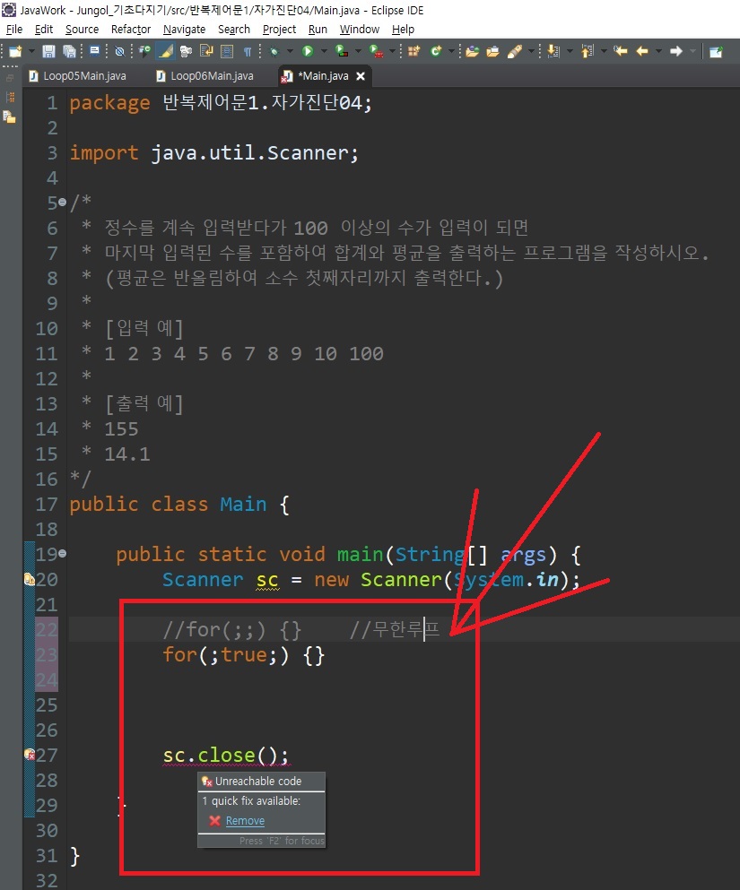Close the *Main.java editor tab
740x890 pixels.
(360, 76)
